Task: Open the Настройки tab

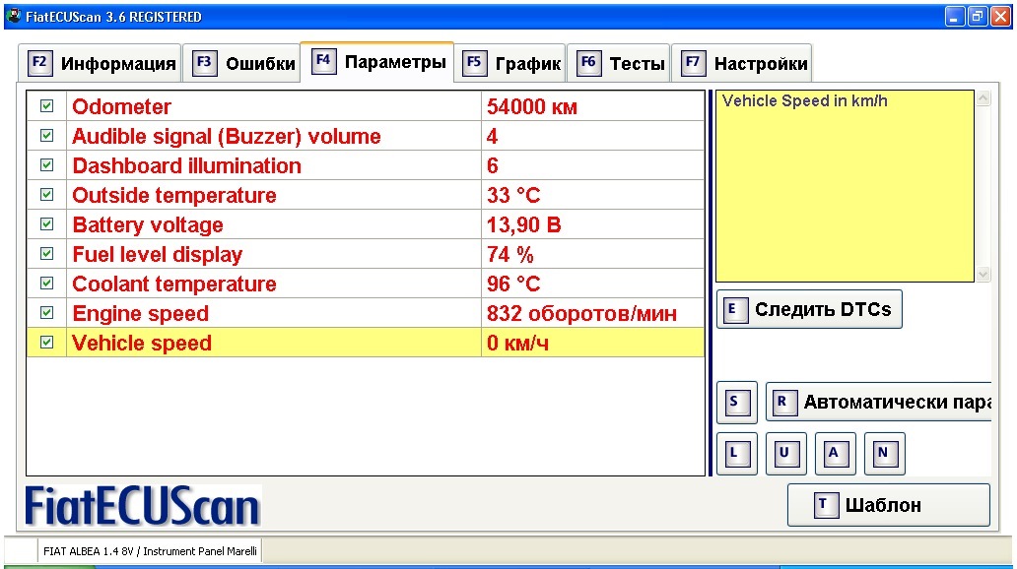Action: pos(742,64)
